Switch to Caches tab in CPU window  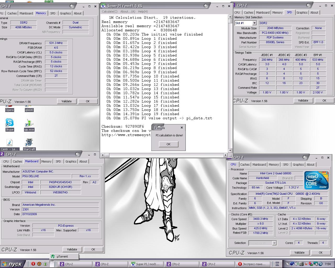coord(245,165)
